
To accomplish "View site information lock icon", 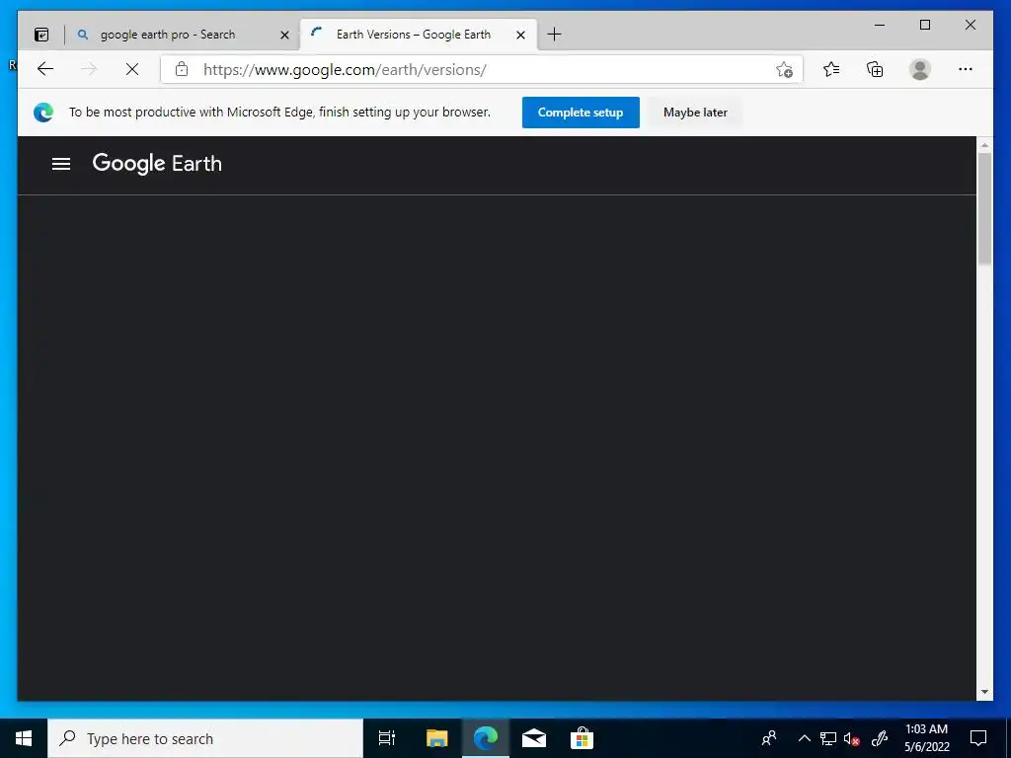I will tap(182, 69).
